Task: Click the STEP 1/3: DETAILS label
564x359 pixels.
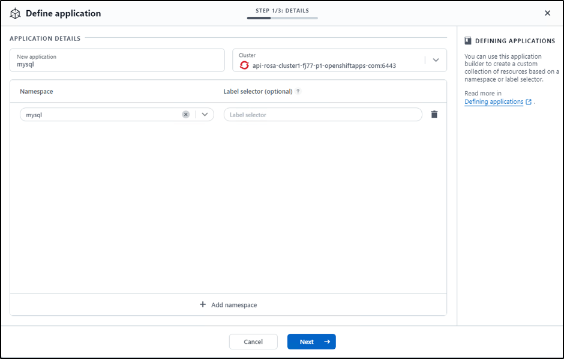Action: pos(282,11)
